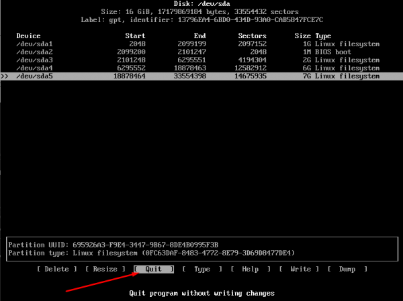Click end sector 2099199
This screenshot has height=301, width=403.
pyautogui.click(x=191, y=44)
